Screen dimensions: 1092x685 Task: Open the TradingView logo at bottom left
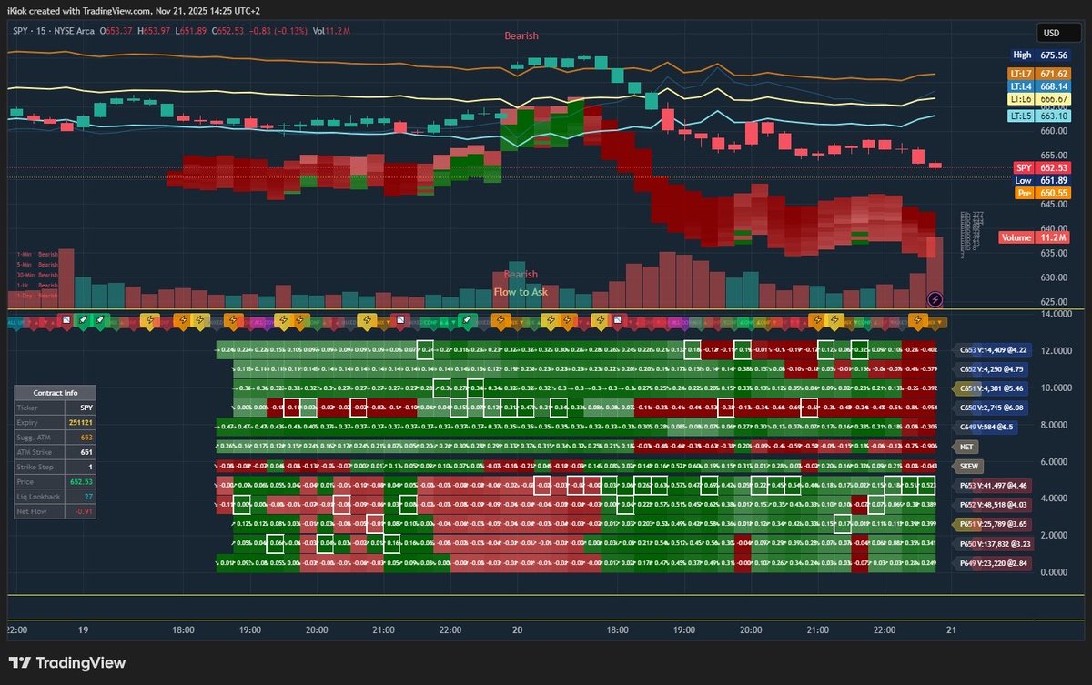pos(67,663)
